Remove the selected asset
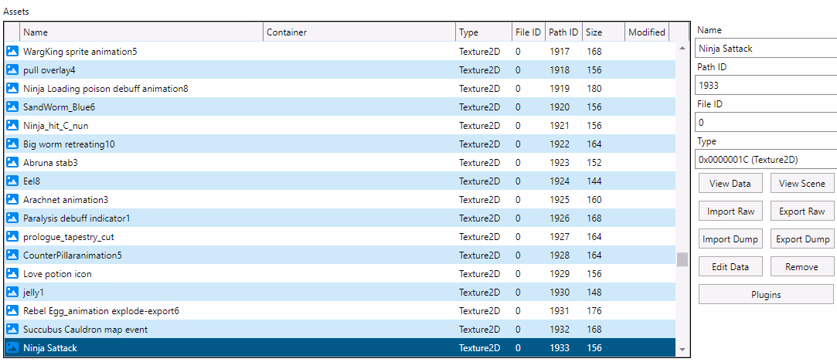The height and width of the screenshot is (362, 837). [x=801, y=267]
